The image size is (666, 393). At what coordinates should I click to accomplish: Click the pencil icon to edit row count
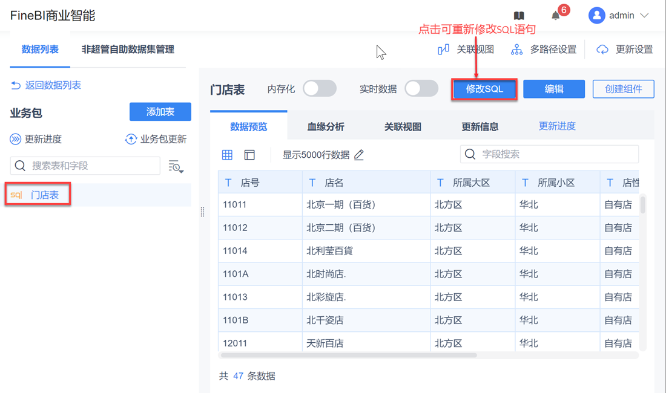coord(359,155)
